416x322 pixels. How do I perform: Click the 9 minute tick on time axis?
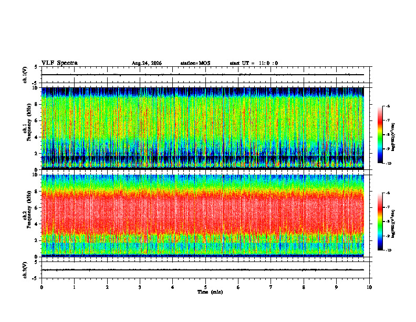click(336, 287)
